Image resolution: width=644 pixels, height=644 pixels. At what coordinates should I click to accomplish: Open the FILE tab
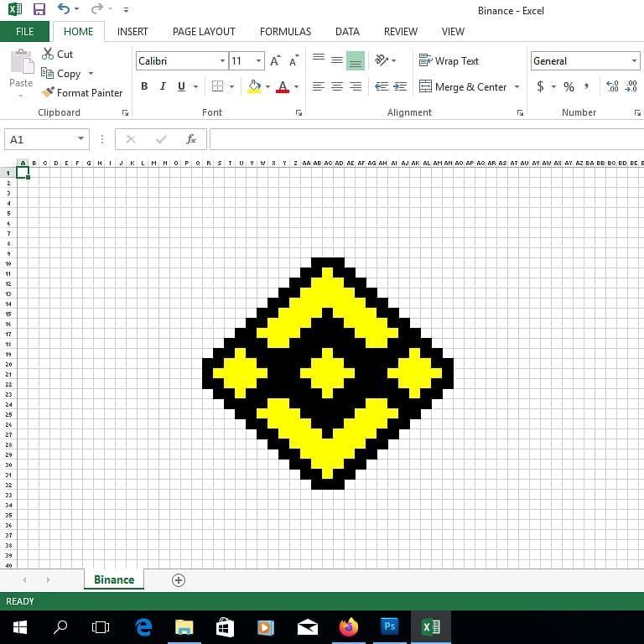tap(24, 32)
